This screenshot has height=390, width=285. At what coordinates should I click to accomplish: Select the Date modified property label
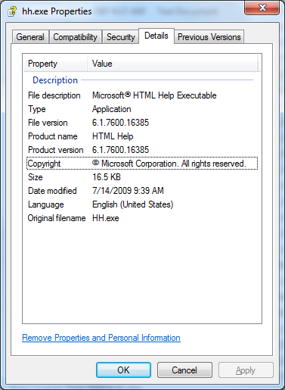pos(52,191)
